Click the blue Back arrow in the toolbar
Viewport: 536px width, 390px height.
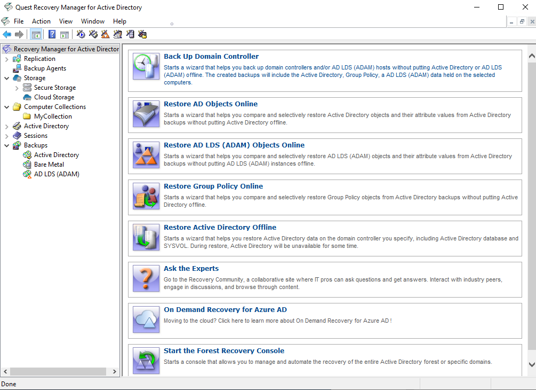(7, 34)
